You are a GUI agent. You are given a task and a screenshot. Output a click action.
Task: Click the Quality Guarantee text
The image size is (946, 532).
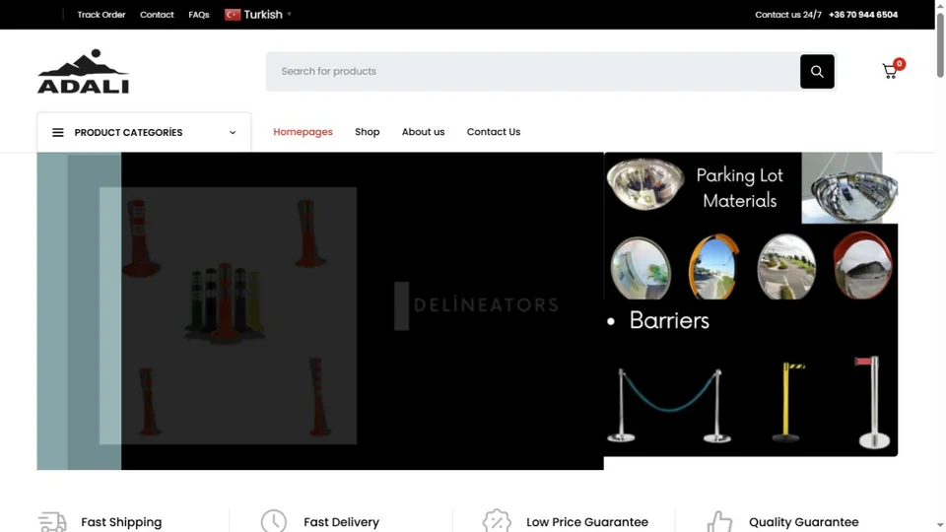tap(804, 522)
